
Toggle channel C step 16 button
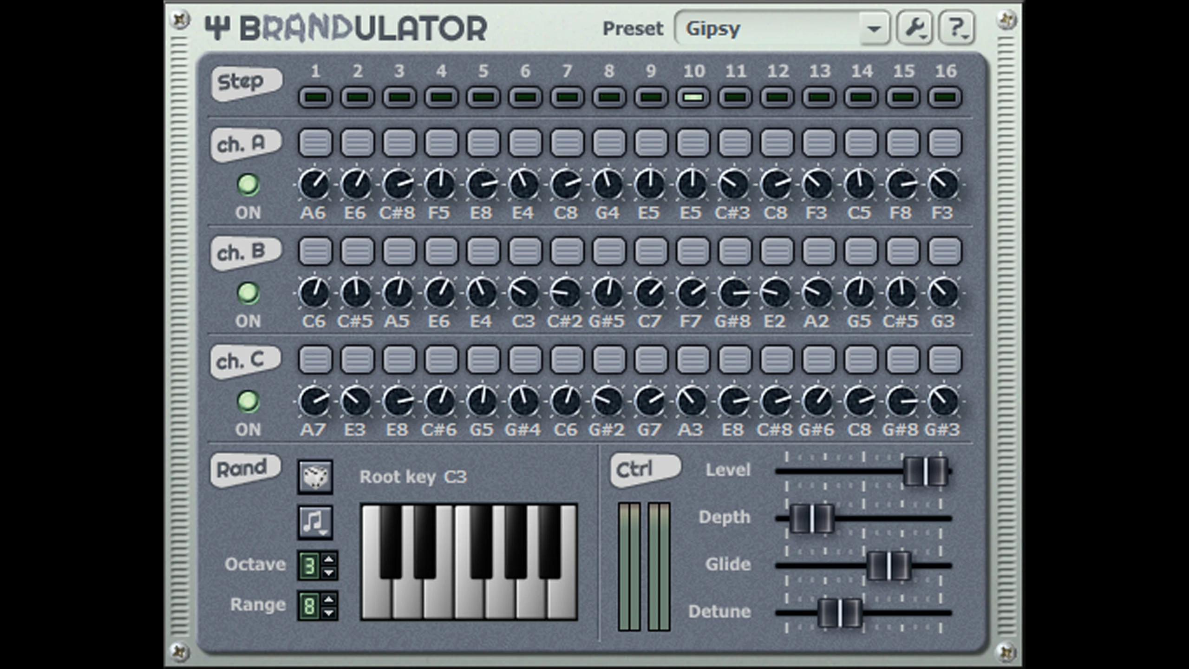tap(945, 359)
